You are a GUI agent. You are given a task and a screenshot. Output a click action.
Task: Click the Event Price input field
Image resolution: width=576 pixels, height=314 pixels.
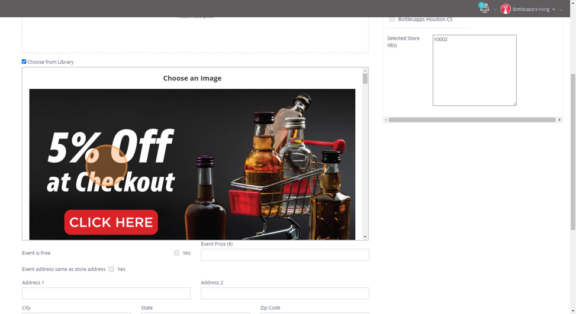point(285,255)
